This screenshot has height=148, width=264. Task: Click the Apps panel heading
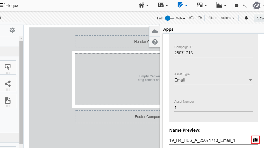(x=168, y=29)
